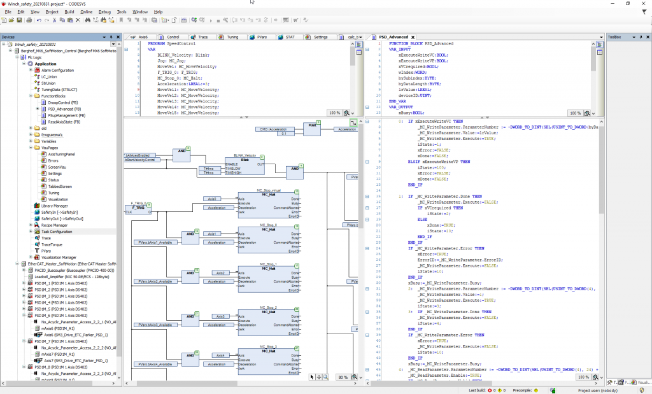The width and height of the screenshot is (652, 394).
Task: Pin the Devices panel
Action: tap(111, 37)
